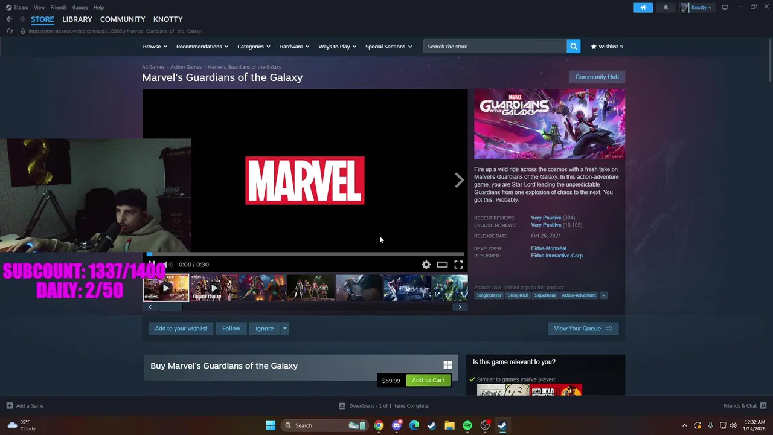The height and width of the screenshot is (435, 773).
Task: Open the View menu
Action: (x=39, y=7)
